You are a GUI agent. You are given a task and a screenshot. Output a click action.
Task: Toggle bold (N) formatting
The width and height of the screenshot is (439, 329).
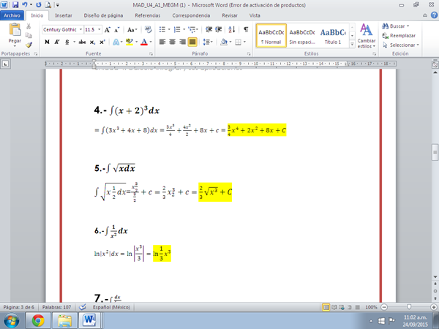coord(47,42)
